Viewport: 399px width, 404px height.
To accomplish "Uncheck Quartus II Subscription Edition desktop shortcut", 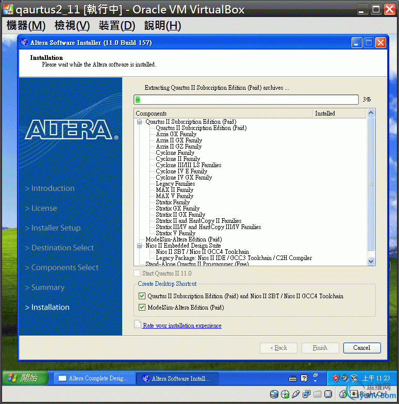I will click(142, 296).
